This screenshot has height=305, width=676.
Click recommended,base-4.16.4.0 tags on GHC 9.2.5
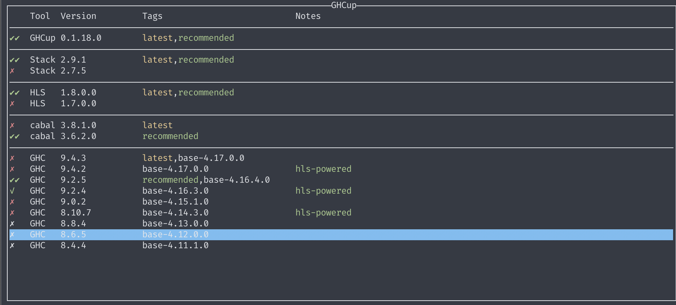point(206,180)
